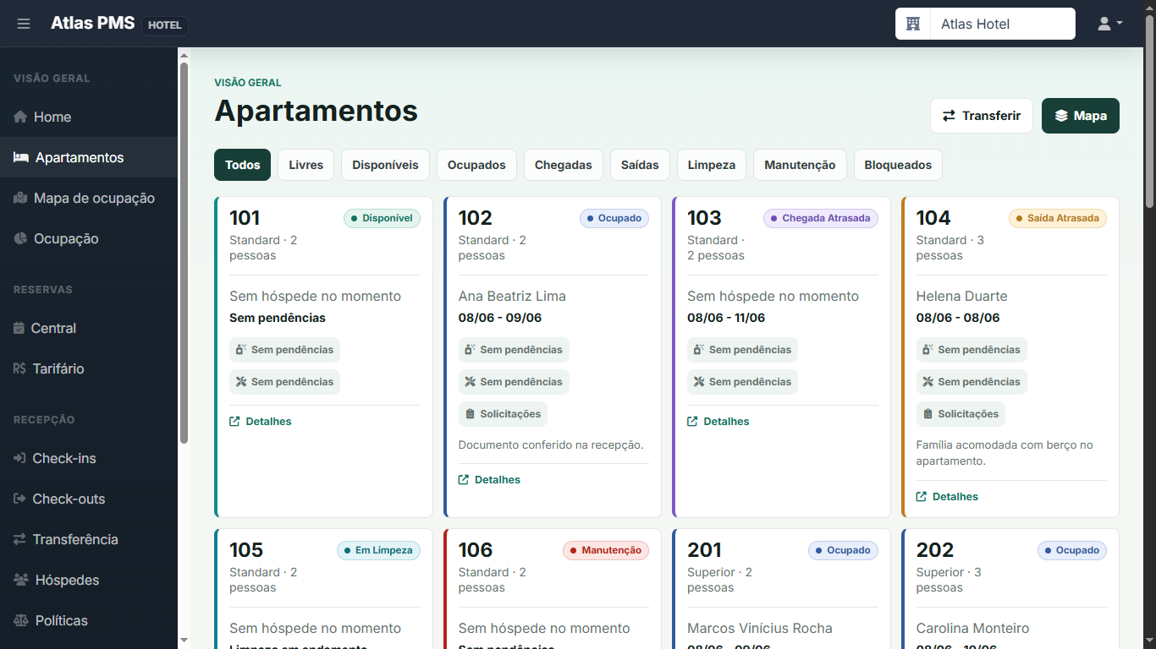The image size is (1156, 649).
Task: Click guest name Marcos Vinícius Rocha
Action: point(760,628)
